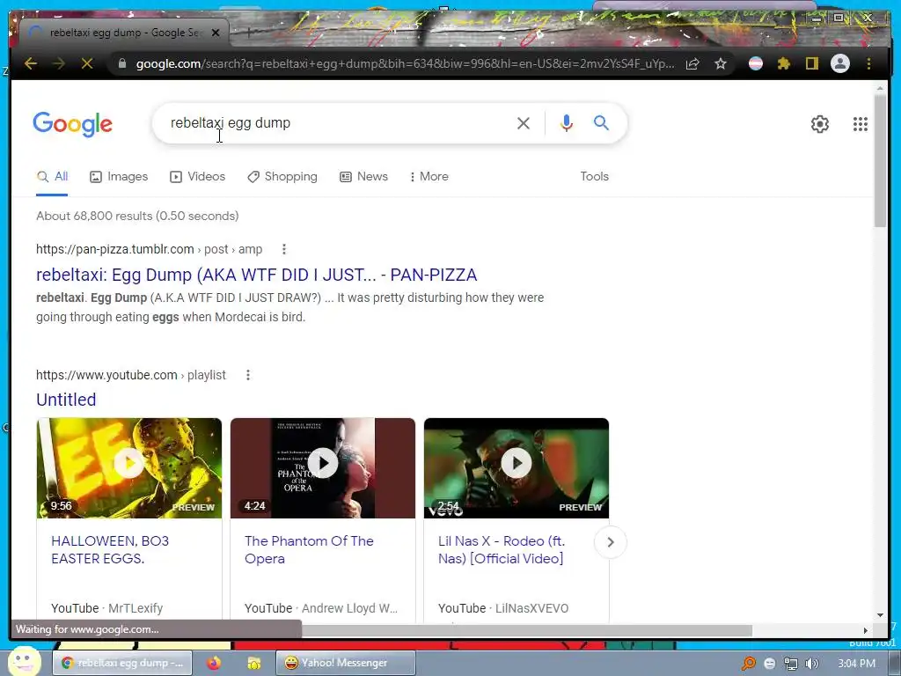Open the striped flag extension icon
The height and width of the screenshot is (676, 901).
pos(756,63)
